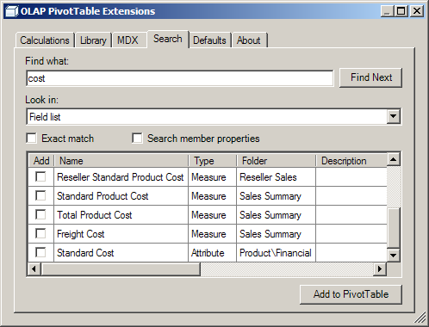Image resolution: width=429 pixels, height=327 pixels.
Task: Sort results by the Name column header
Action: coord(121,161)
